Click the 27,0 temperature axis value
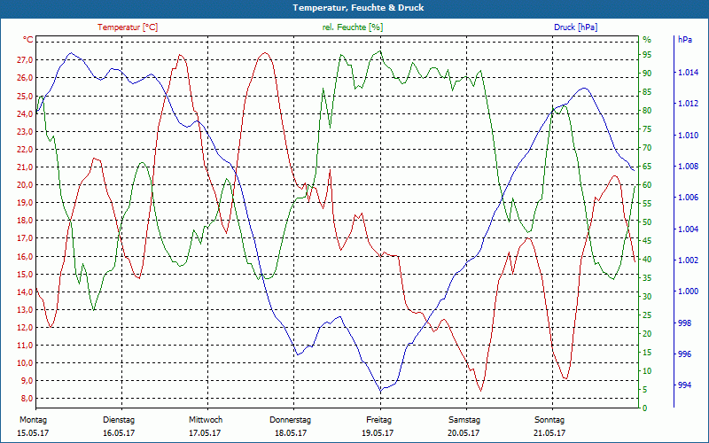Viewport: 709px width, 443px height. point(25,60)
